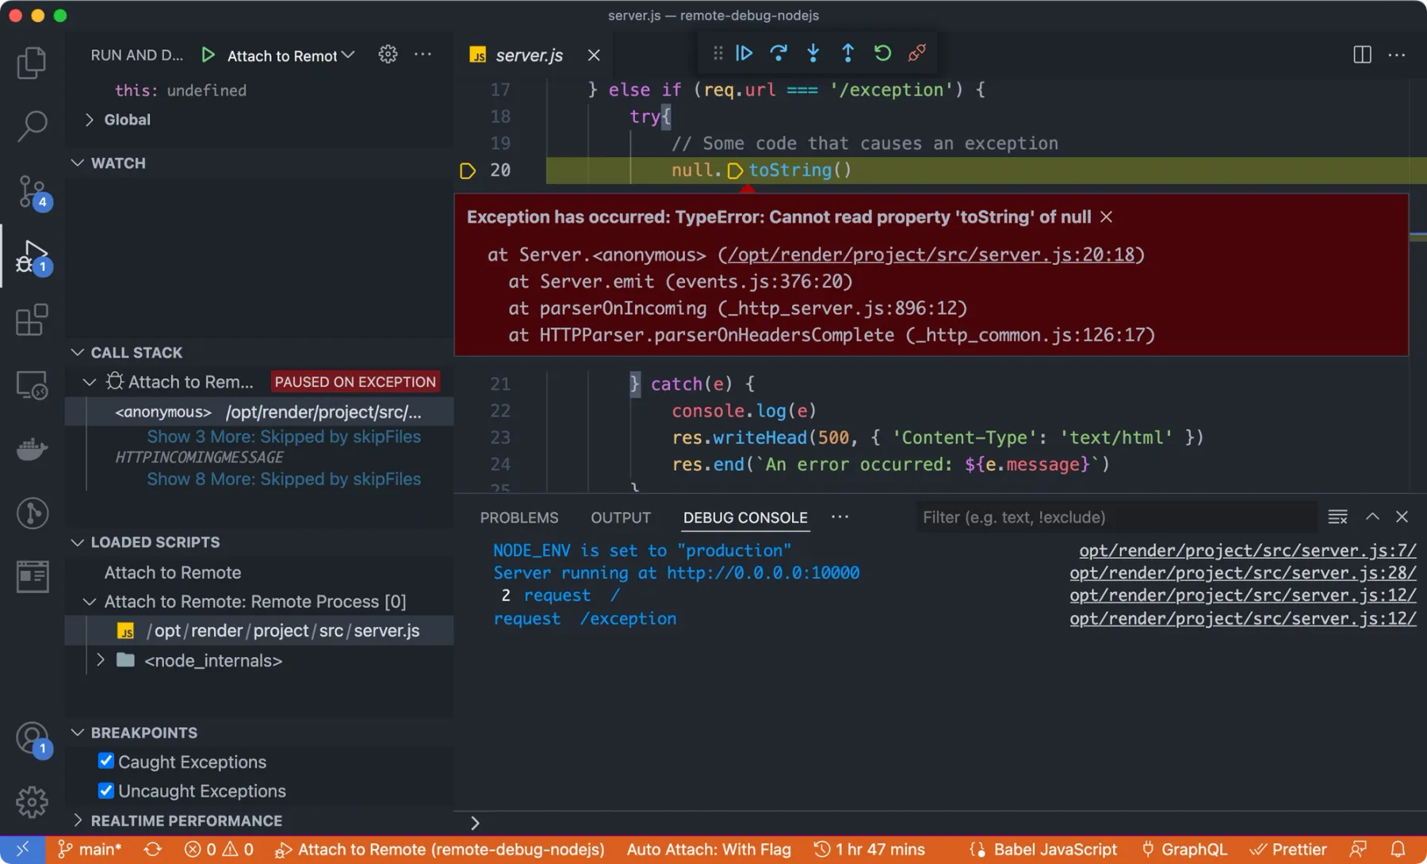This screenshot has width=1427, height=864.
Task: Click the Step Into debugger icon
Action: coord(813,53)
